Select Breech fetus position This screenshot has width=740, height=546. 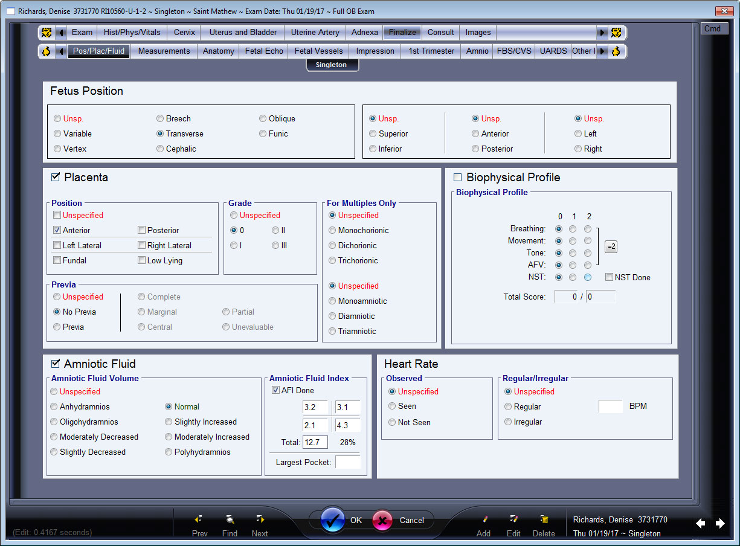pyautogui.click(x=159, y=118)
